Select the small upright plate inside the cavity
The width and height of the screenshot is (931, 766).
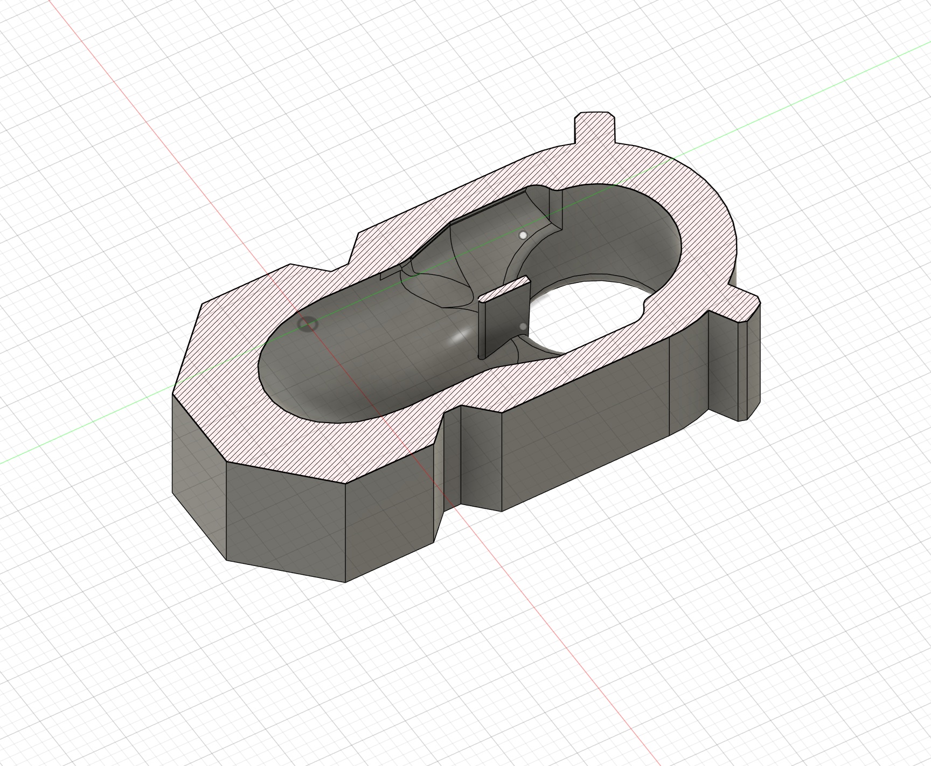[504, 318]
